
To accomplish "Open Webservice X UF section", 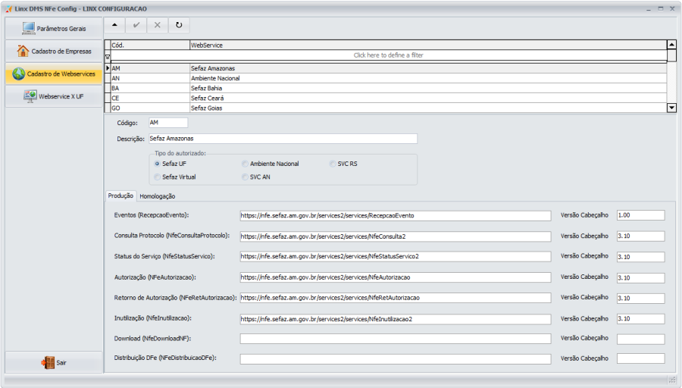I will 54,96.
